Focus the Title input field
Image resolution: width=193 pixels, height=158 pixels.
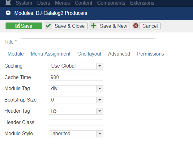[x=88, y=42]
